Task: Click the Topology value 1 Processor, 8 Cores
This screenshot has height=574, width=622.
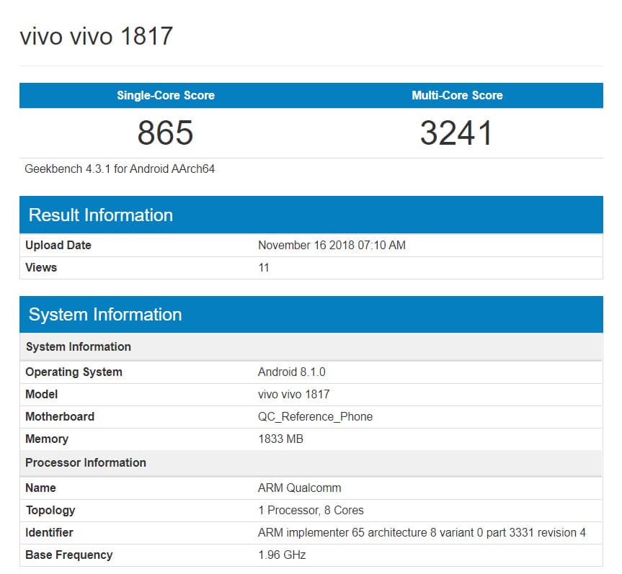Action: coord(311,510)
